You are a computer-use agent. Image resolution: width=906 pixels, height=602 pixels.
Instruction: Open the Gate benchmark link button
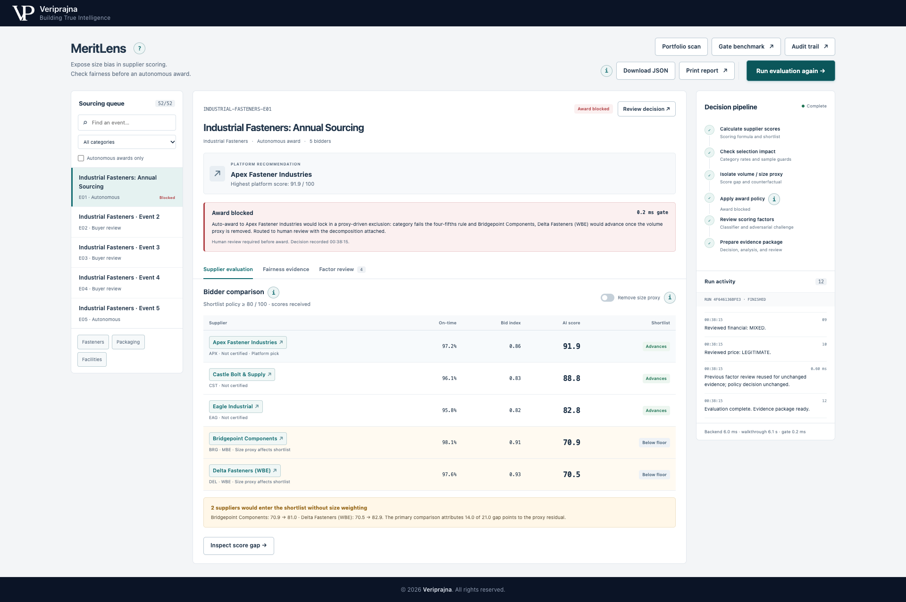[746, 47]
